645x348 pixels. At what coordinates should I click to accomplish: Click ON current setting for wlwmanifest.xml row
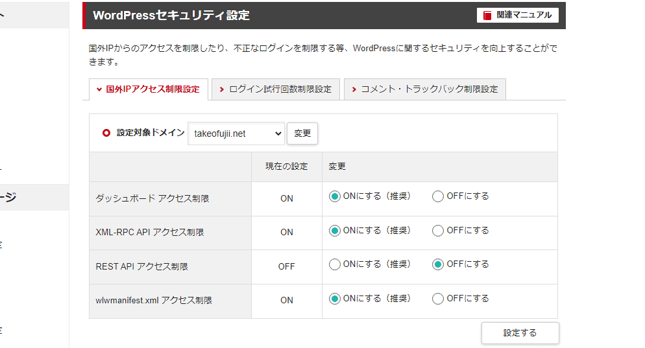(x=287, y=300)
